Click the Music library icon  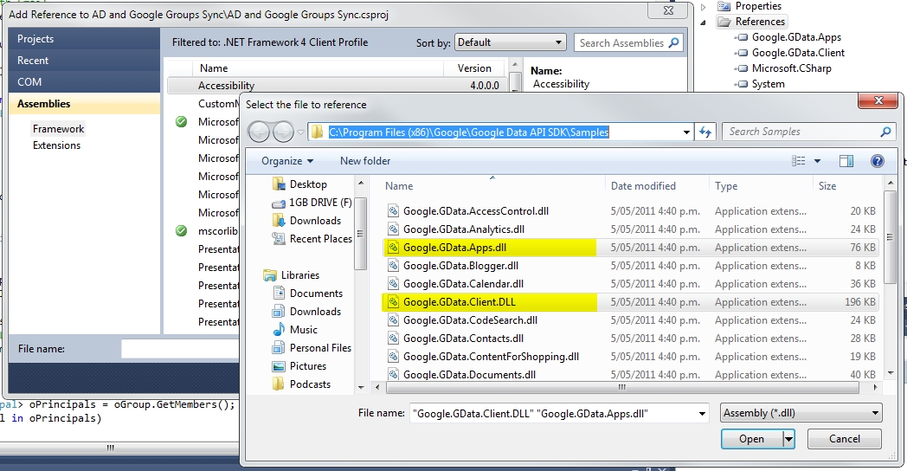coord(279,329)
